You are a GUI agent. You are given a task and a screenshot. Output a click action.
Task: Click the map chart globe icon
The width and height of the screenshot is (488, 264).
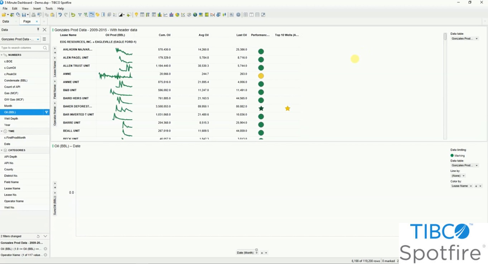pyautogui.click(x=195, y=15)
